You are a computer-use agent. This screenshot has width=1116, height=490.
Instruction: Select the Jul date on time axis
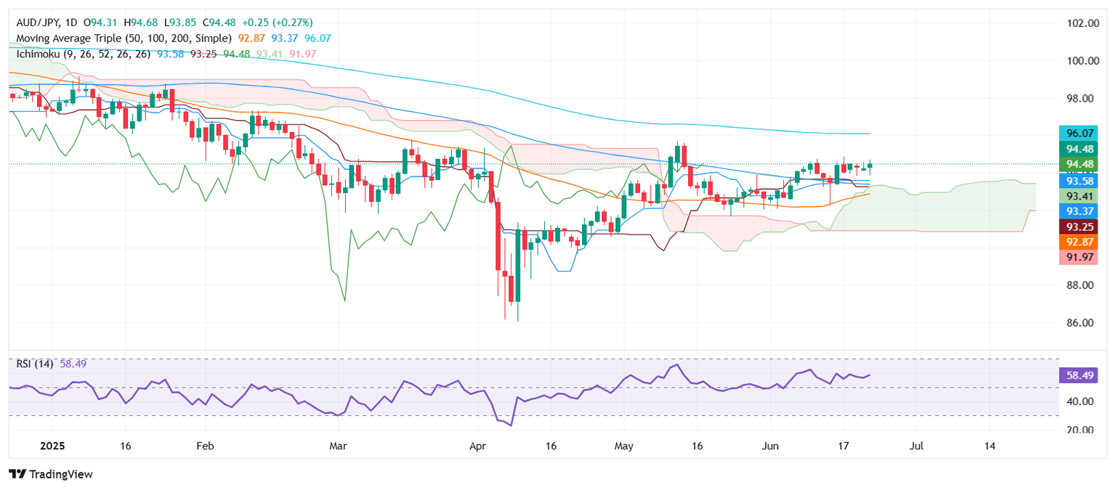point(916,445)
